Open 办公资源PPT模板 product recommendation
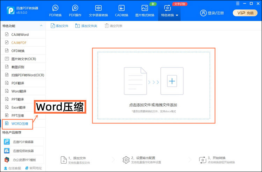The height and width of the screenshot is (172, 262). (23, 160)
